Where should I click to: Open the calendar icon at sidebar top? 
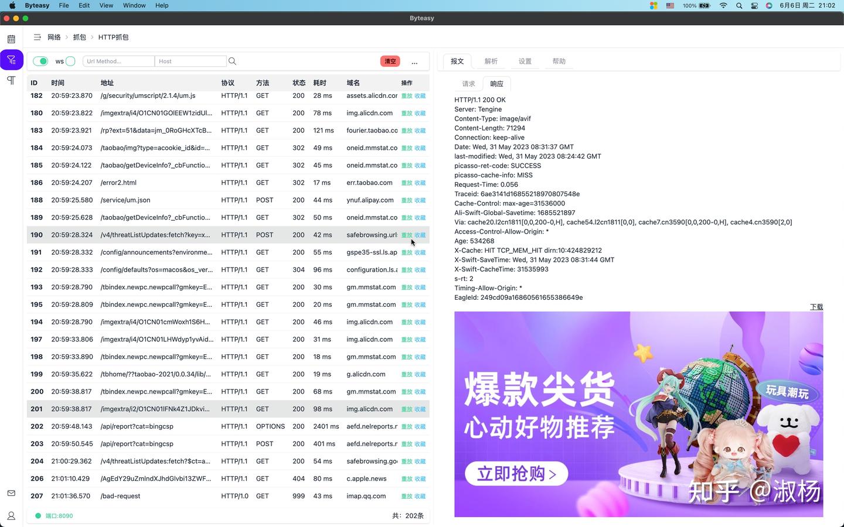(11, 38)
